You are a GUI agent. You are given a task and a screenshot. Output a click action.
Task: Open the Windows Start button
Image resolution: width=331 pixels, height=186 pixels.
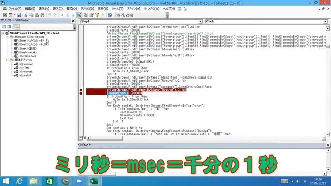(6, 181)
